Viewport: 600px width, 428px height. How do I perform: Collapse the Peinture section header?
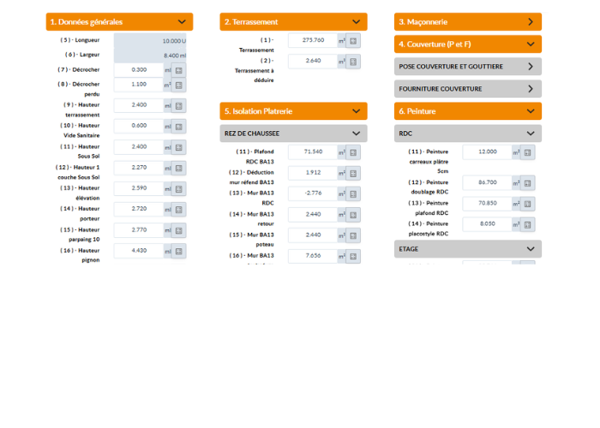pos(531,111)
